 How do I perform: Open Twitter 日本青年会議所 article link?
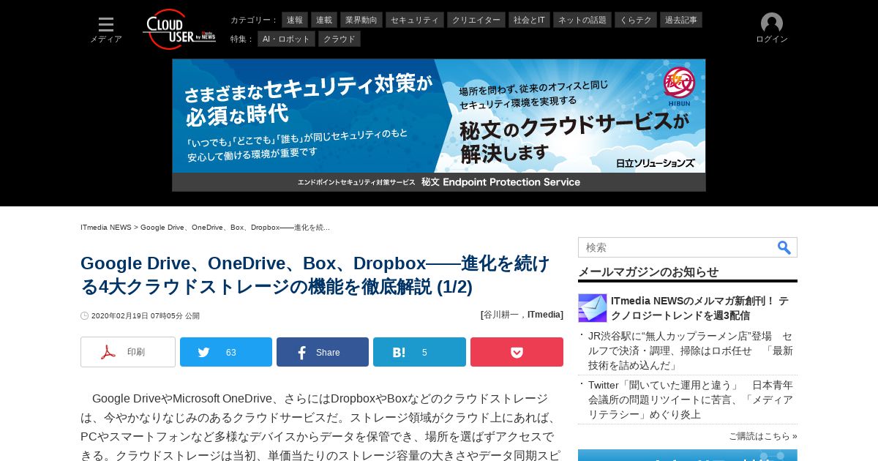point(691,400)
